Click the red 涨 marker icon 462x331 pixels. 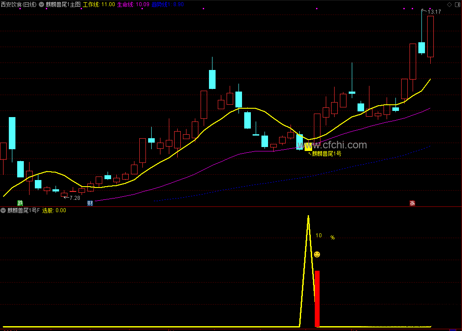tap(412, 203)
